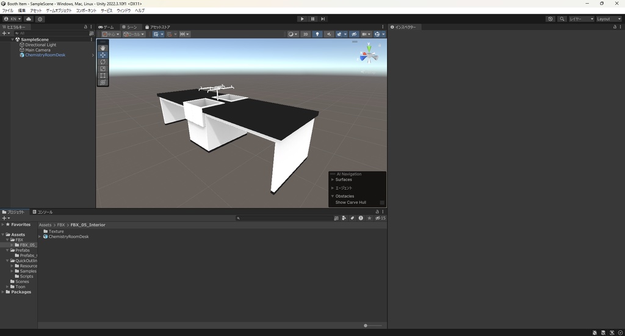Screen dimensions: 625x336
Task: Open GameObject (ゲームオブジェクト) menu
Action: 59,11
